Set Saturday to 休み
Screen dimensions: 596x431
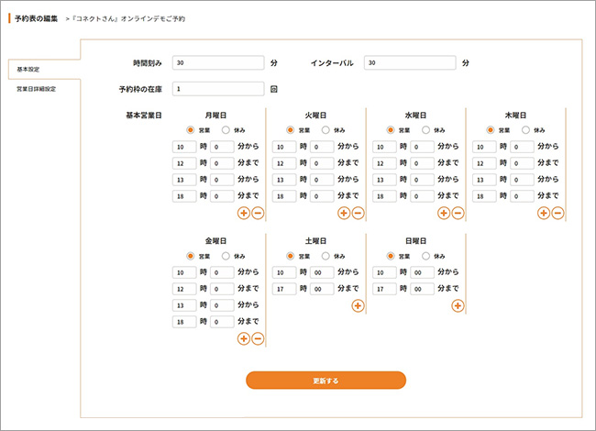point(326,256)
